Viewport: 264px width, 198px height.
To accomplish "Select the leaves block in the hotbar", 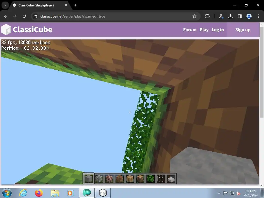I will pos(150,179).
